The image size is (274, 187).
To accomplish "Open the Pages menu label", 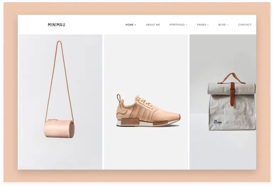I will (x=201, y=25).
